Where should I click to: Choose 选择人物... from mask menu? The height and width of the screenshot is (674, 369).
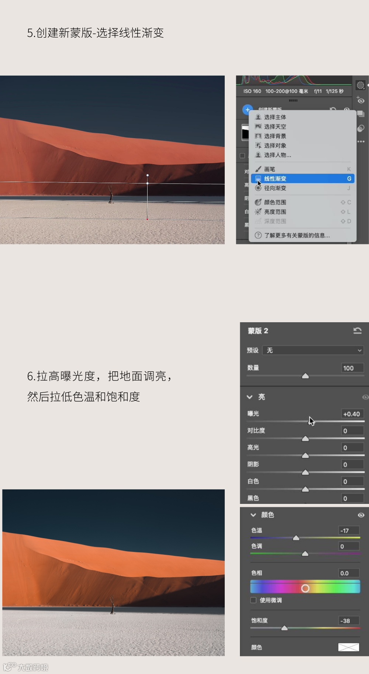(x=303, y=155)
